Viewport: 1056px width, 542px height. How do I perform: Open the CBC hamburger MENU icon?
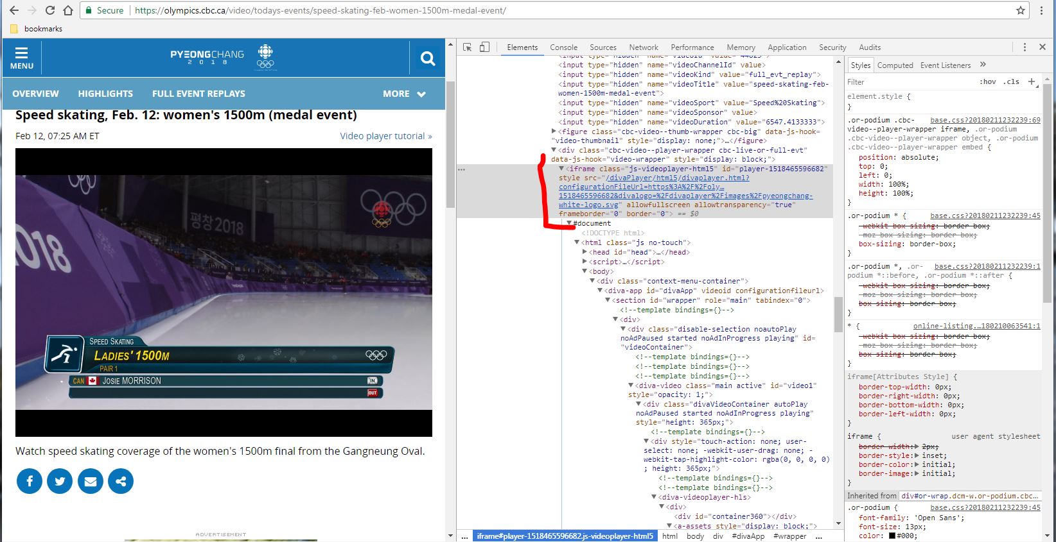click(22, 58)
